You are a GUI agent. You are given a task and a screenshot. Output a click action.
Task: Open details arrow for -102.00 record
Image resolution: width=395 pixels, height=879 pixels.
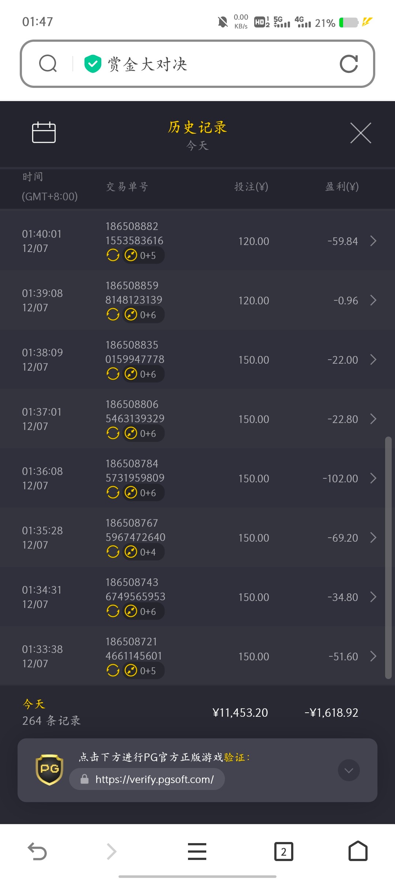click(373, 478)
